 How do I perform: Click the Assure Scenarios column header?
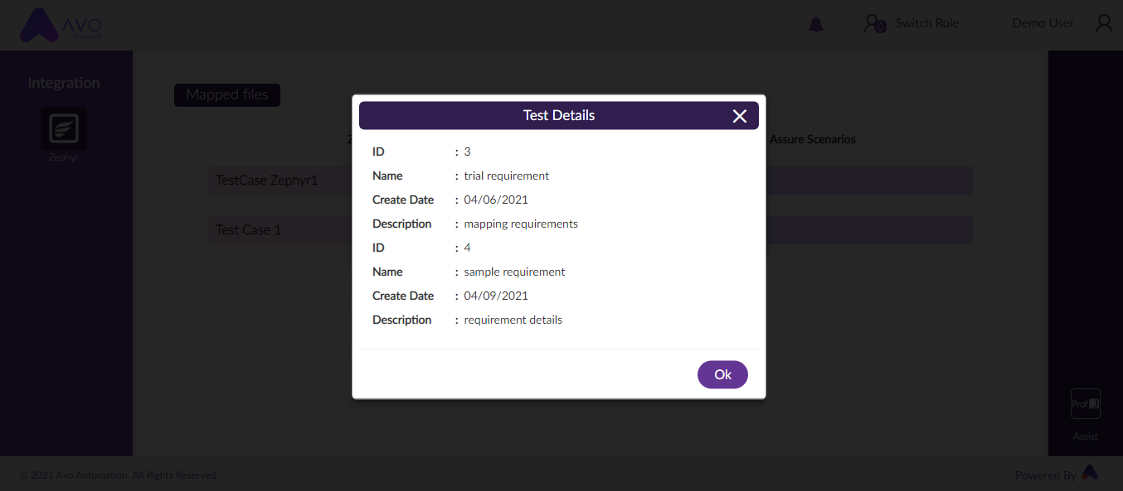coord(813,139)
